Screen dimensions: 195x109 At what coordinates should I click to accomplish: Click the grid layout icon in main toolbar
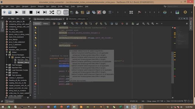tap(131, 12)
